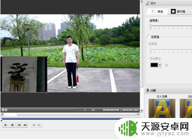Viewport: 192px width, 139px height.
Task: Select the 常规 (General) tab
Action: 157,11
